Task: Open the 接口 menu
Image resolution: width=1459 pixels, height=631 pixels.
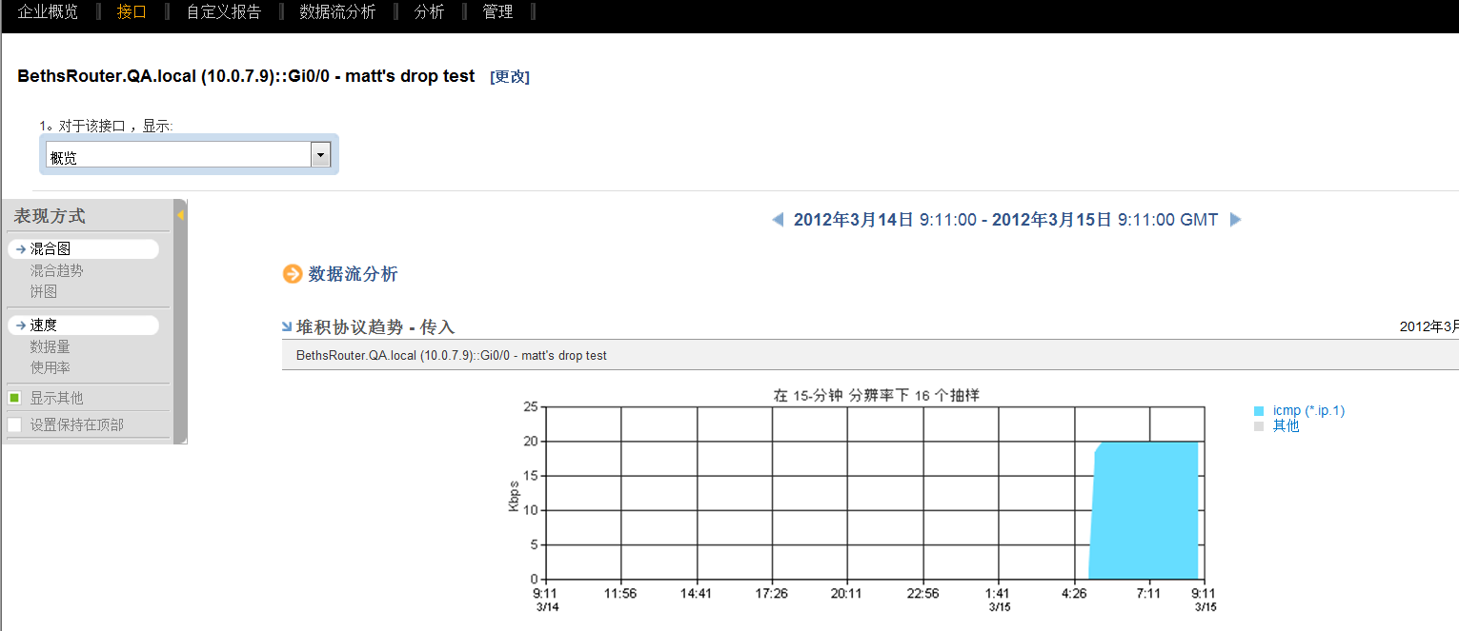Action: pyautogui.click(x=132, y=12)
